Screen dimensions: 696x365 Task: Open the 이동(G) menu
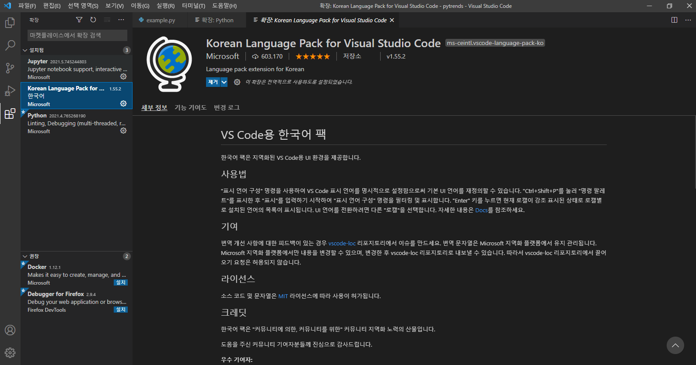coord(140,6)
